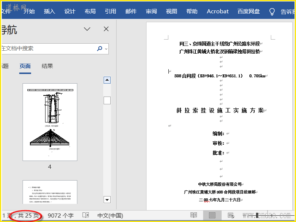
Task: Switch to the 页面 navigation tab
Action: tap(25, 66)
